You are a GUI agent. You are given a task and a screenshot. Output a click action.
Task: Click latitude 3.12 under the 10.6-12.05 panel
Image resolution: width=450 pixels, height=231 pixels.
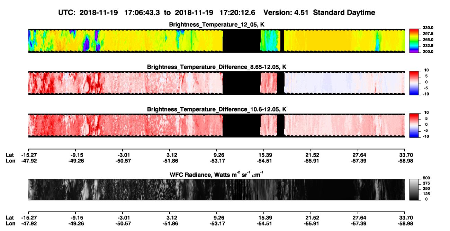(x=172, y=155)
